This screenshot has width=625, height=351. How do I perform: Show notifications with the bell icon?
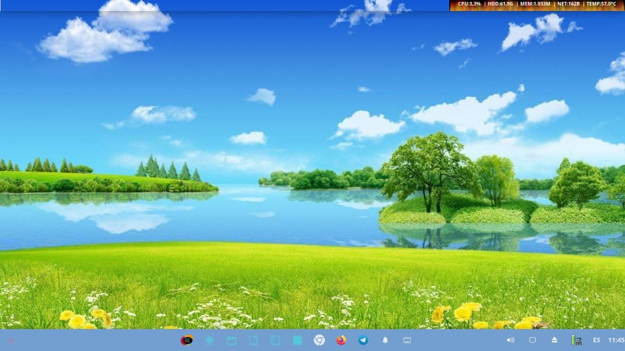coord(385,340)
